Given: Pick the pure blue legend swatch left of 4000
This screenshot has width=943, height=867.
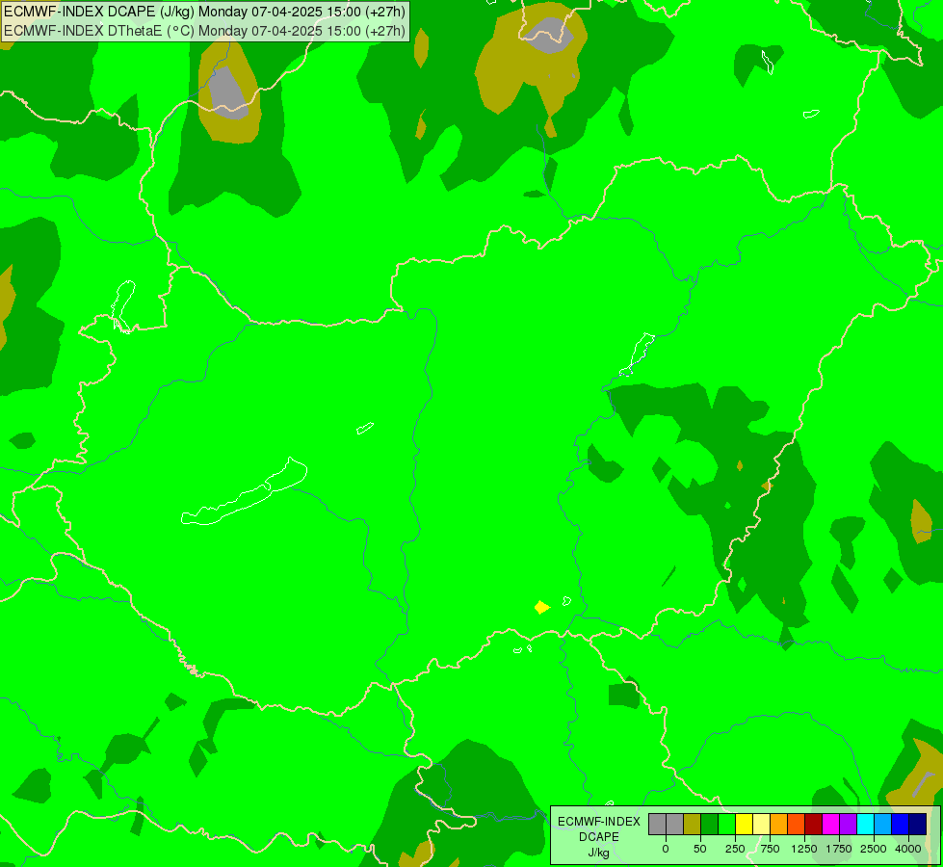Looking at the screenshot, I should pos(901,824).
